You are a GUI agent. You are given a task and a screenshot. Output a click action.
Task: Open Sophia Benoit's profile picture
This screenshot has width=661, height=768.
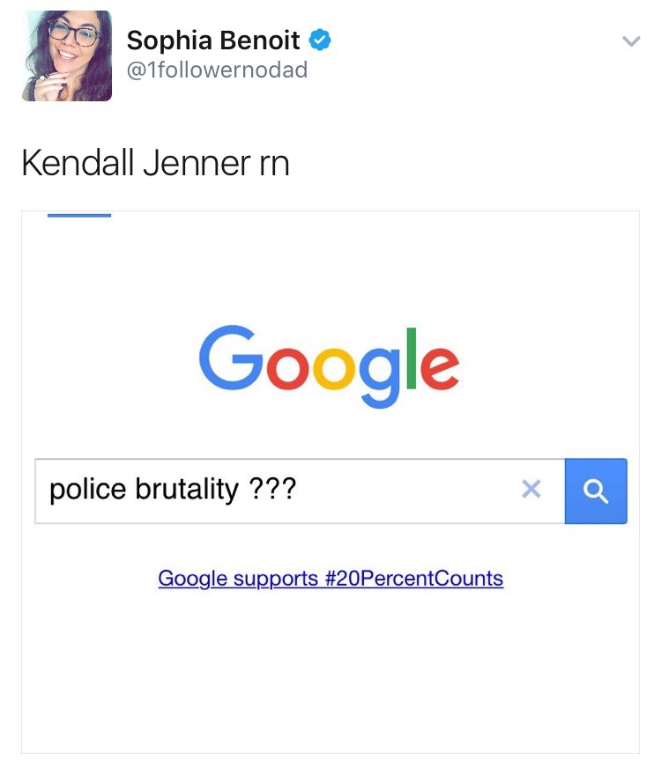[x=67, y=55]
